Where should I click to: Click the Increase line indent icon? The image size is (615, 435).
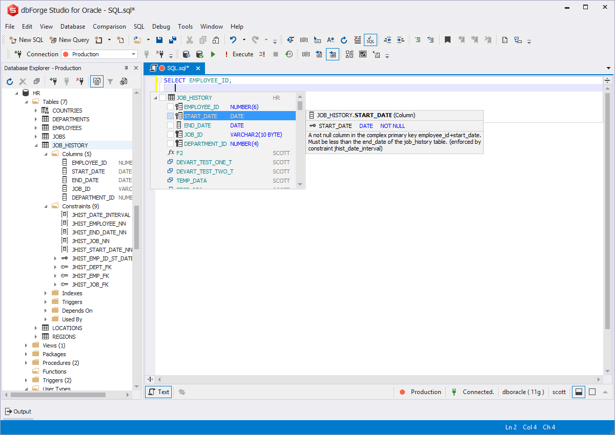400,40
